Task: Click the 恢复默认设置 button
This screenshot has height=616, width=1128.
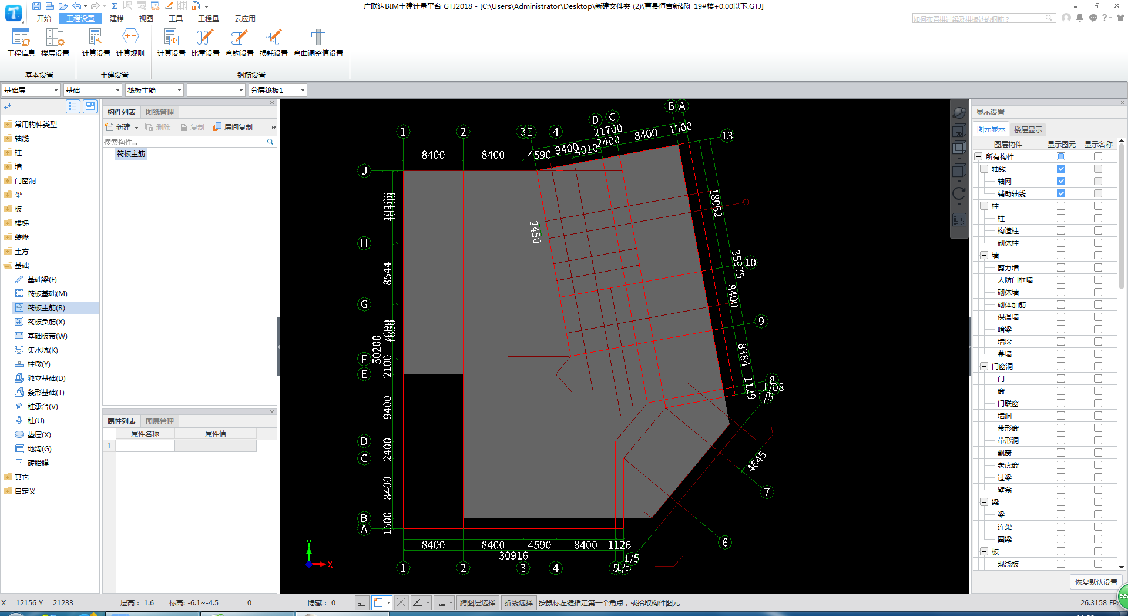Action: pos(1096,582)
